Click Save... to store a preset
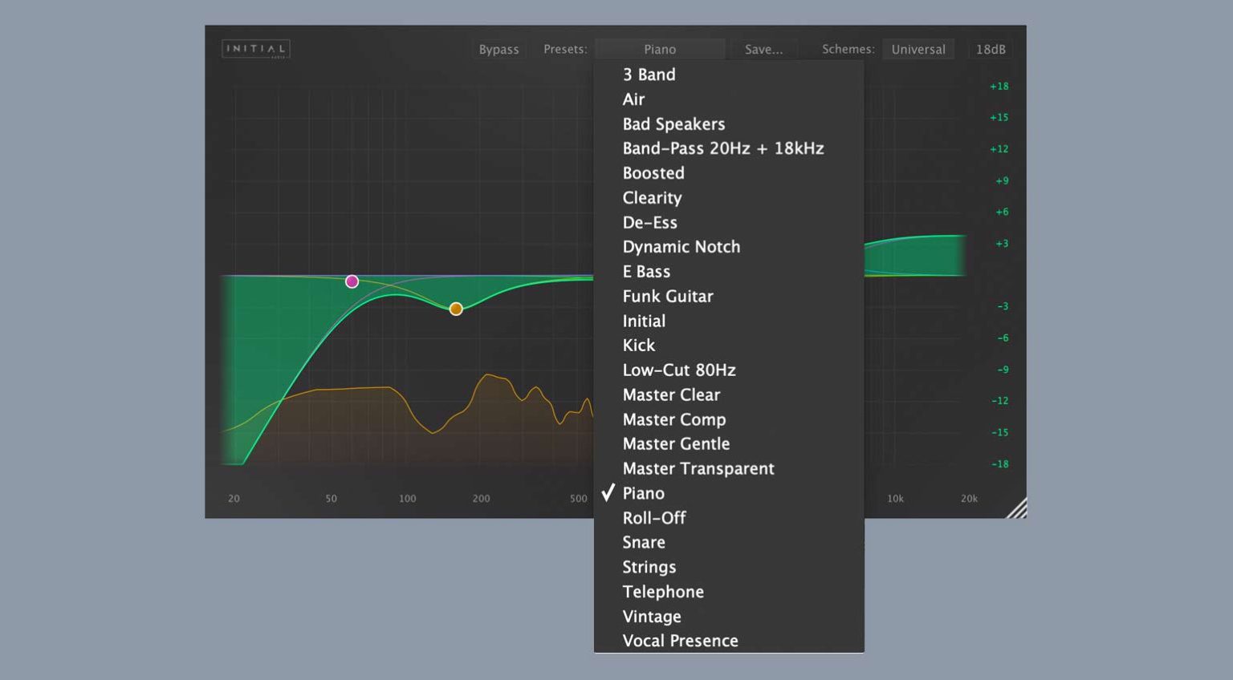1233x680 pixels. coord(763,49)
